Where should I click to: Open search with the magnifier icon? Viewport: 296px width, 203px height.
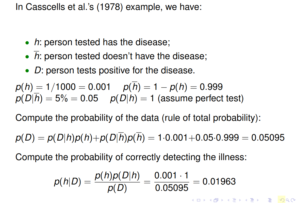coord(288,200)
